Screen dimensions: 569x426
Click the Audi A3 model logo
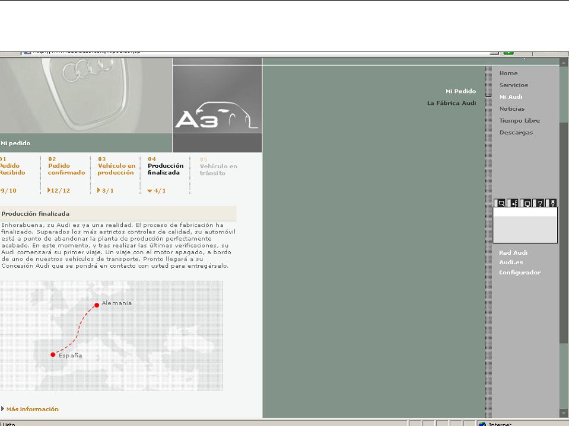pos(217,115)
